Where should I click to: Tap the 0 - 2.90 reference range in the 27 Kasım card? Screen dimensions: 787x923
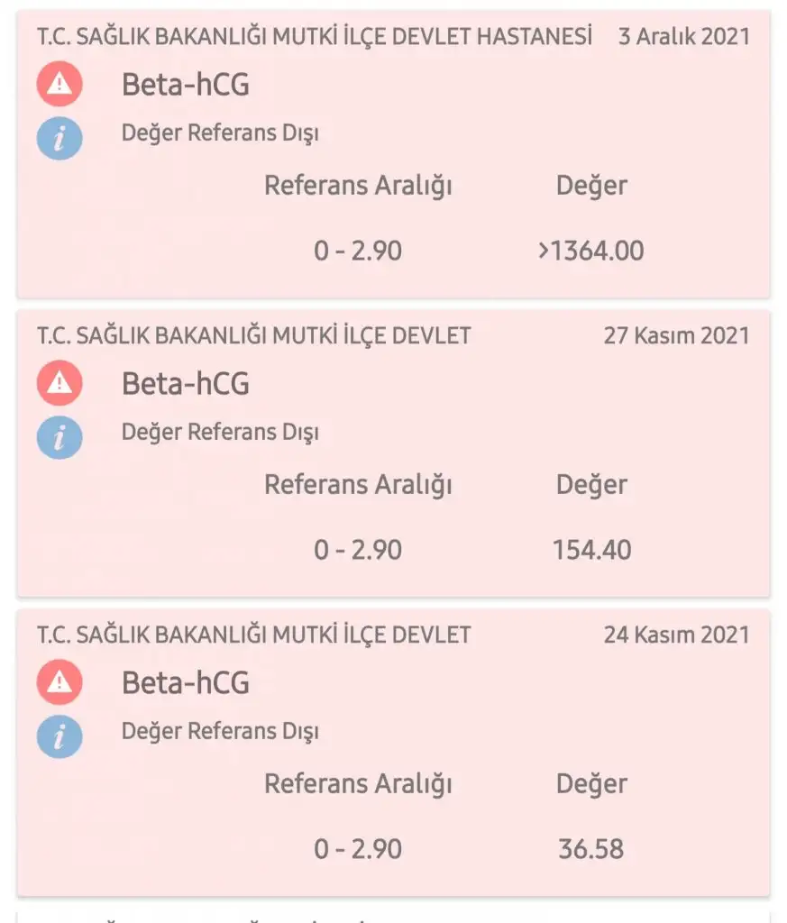358,550
